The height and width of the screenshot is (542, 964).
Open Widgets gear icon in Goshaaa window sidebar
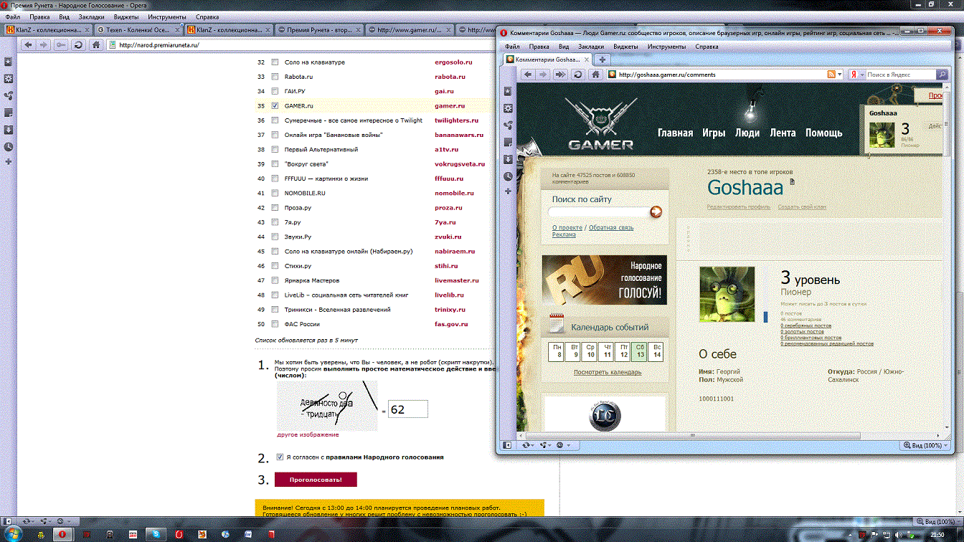[x=509, y=108]
